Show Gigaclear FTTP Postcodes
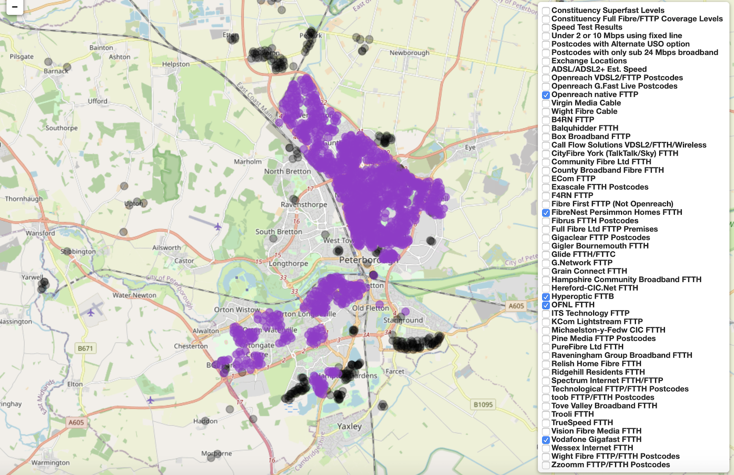Screen dimensions: 734x475 [545, 237]
